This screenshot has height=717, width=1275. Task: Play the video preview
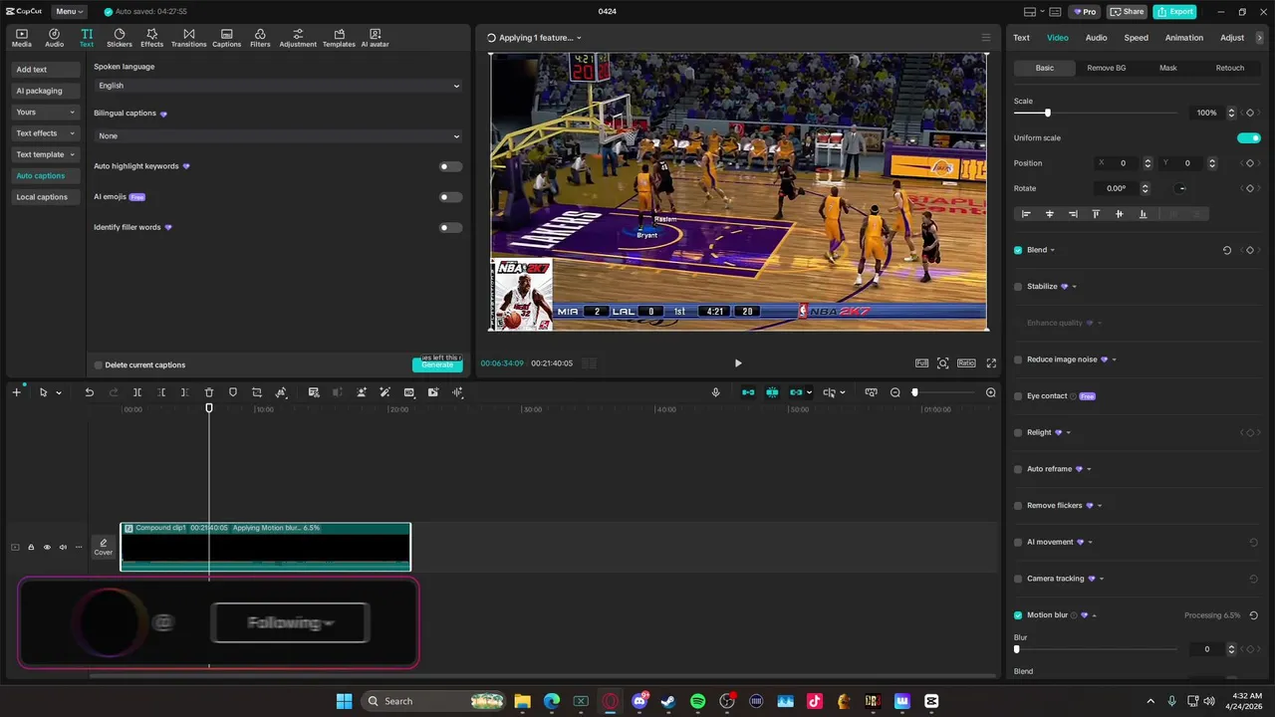coord(738,363)
